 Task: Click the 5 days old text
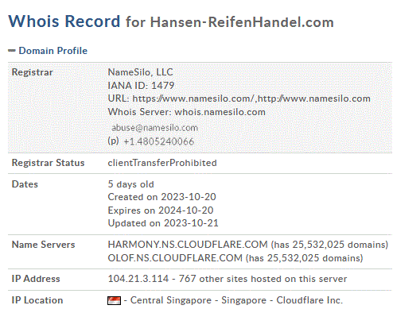[131, 184]
